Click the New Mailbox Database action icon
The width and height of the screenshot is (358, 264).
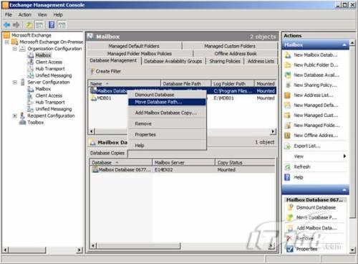coord(288,55)
